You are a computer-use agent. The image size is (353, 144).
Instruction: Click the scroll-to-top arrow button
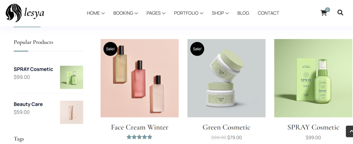coord(350,131)
